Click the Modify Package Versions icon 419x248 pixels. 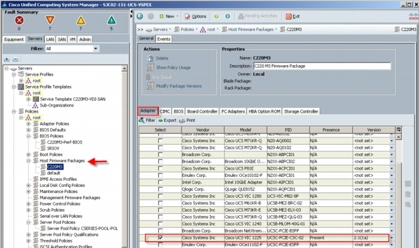151,86
